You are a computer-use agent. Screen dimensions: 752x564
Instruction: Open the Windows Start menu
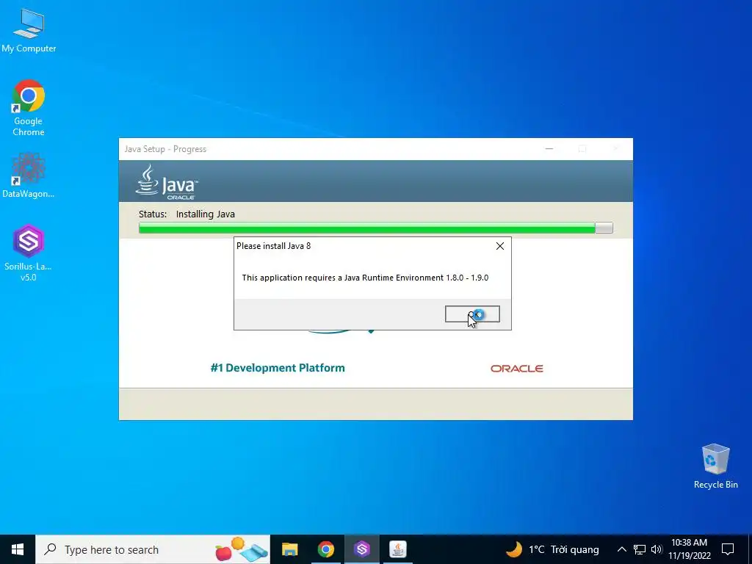(x=18, y=549)
